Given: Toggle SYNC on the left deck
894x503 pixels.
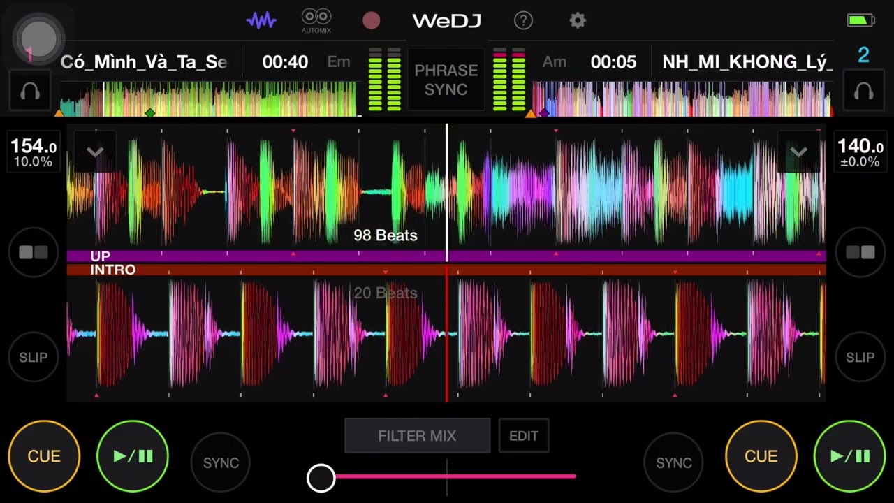Looking at the screenshot, I should pyautogui.click(x=221, y=462).
